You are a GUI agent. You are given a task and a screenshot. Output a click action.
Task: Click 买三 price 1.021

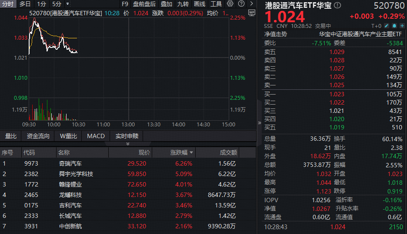[x=337, y=111]
